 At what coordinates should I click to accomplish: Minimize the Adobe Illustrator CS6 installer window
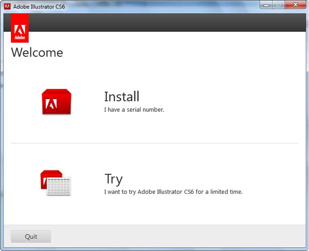[266, 5]
